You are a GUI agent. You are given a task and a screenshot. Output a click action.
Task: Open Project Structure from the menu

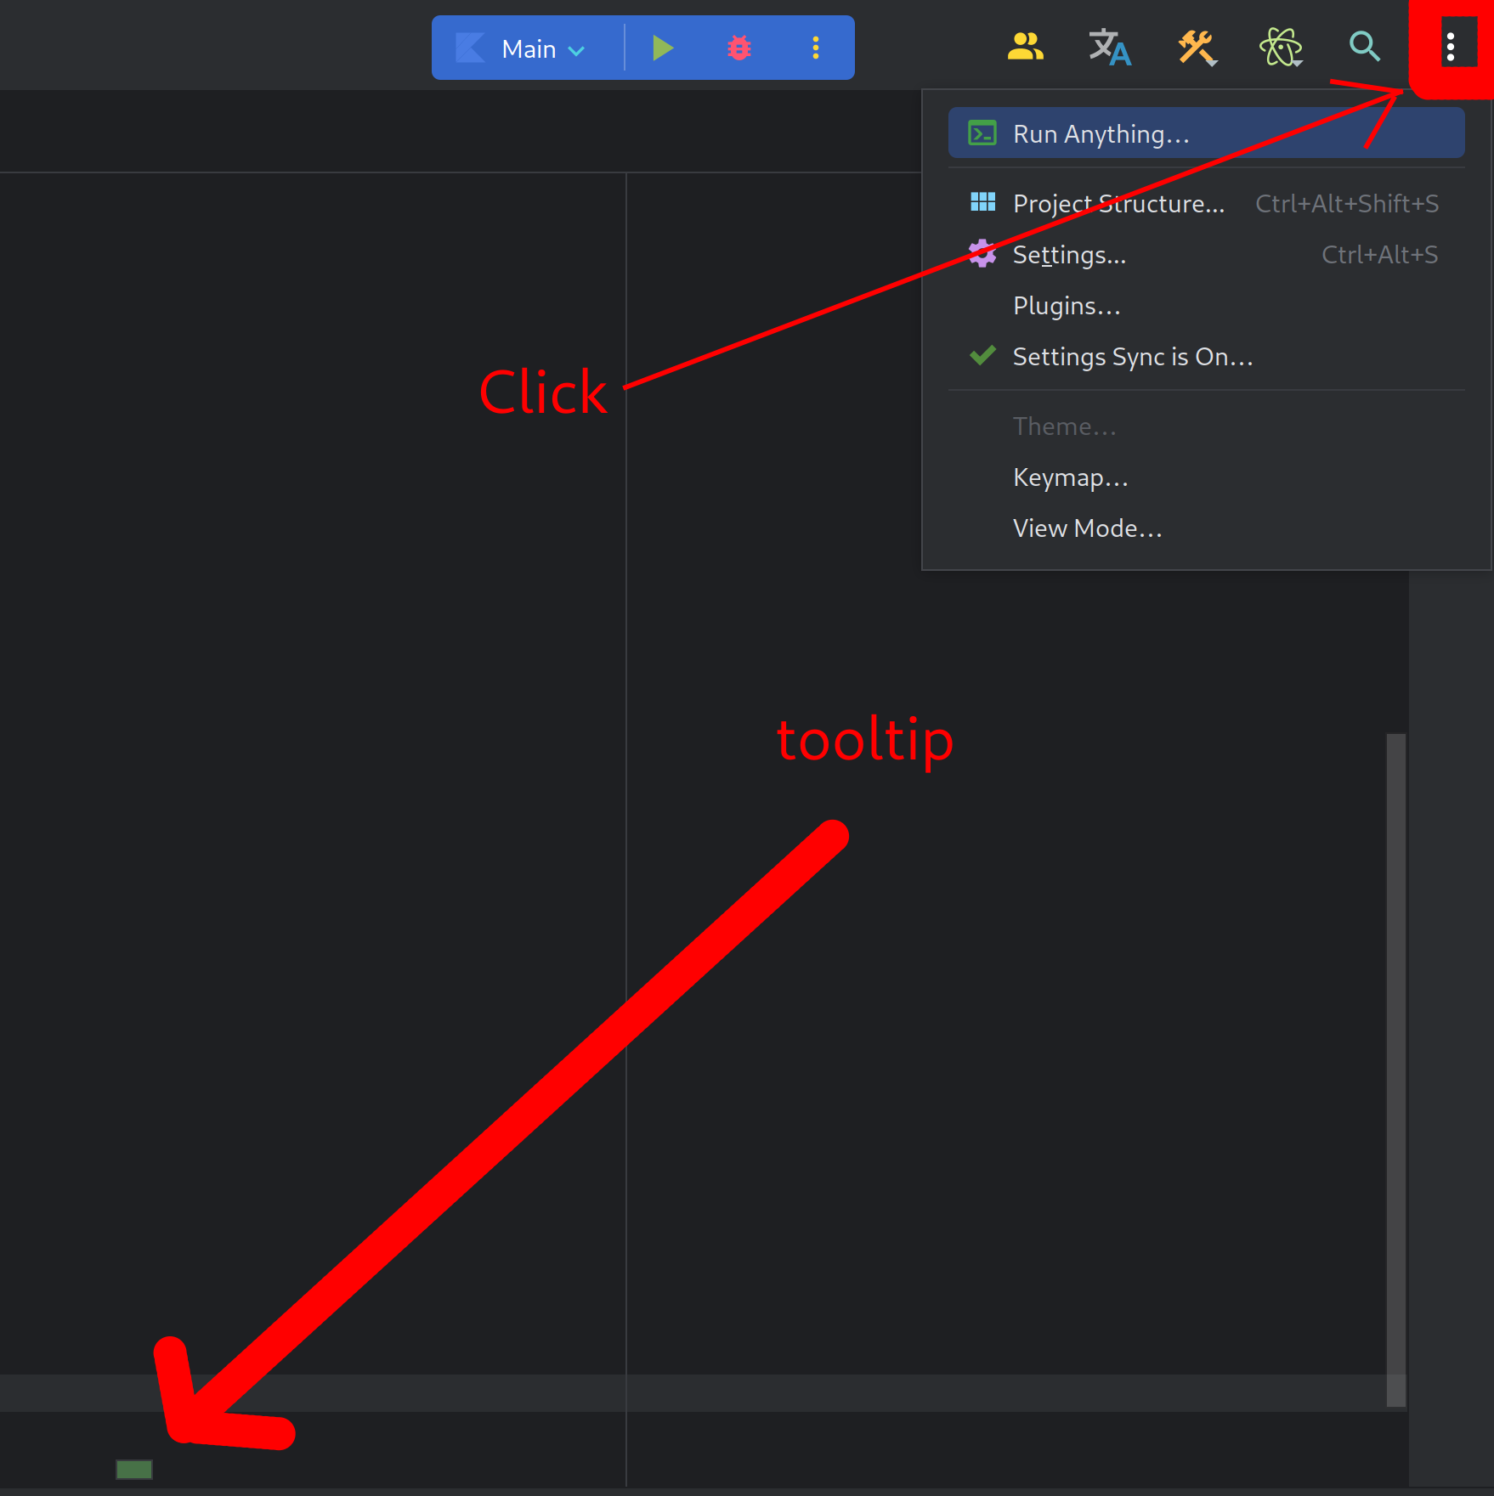[1118, 203]
